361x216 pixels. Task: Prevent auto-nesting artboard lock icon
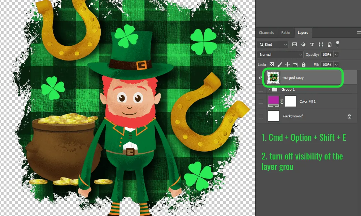tap(296, 64)
